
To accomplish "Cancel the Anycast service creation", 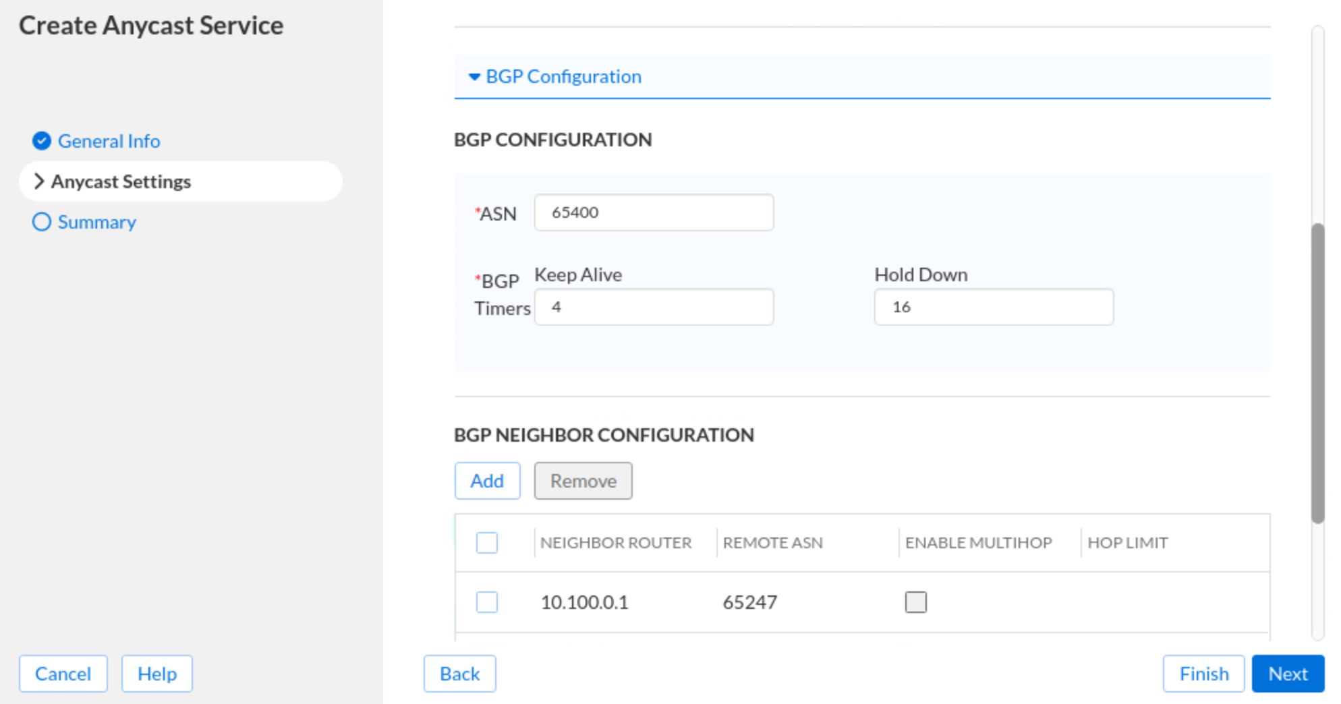I will point(63,674).
